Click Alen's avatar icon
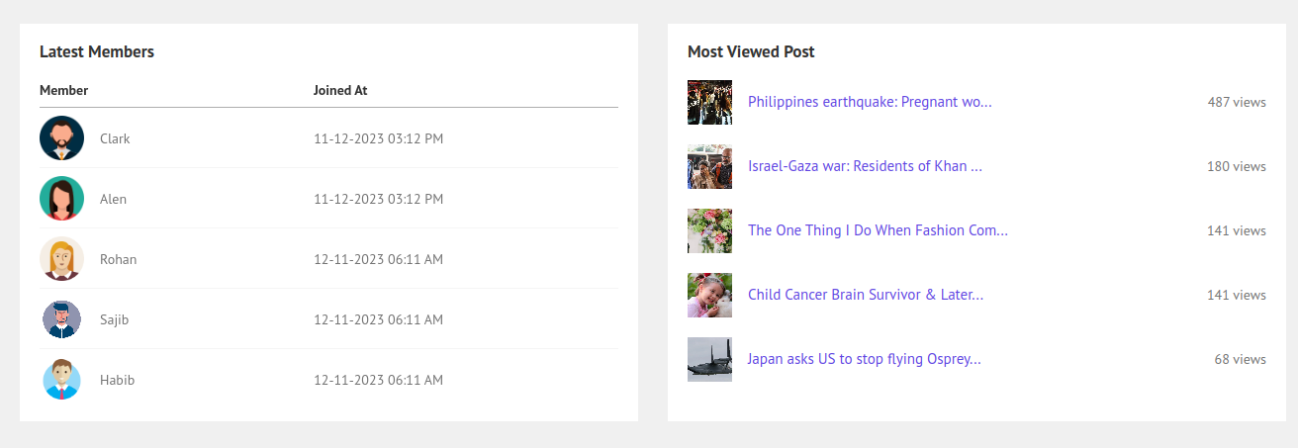The height and width of the screenshot is (448, 1298). (61, 199)
